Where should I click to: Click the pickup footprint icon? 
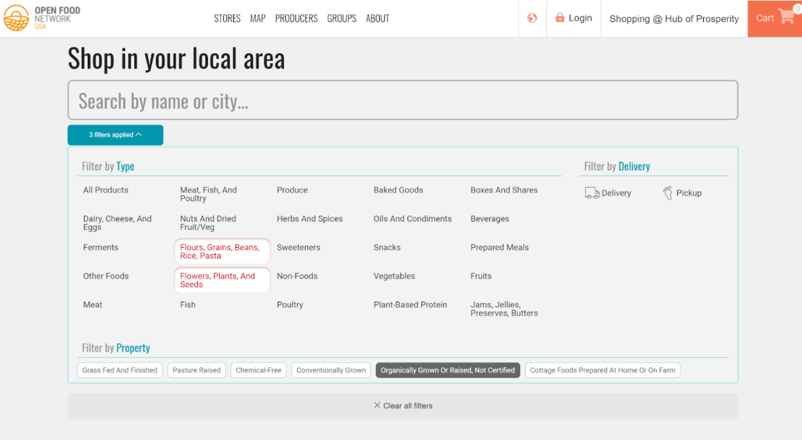tap(668, 193)
